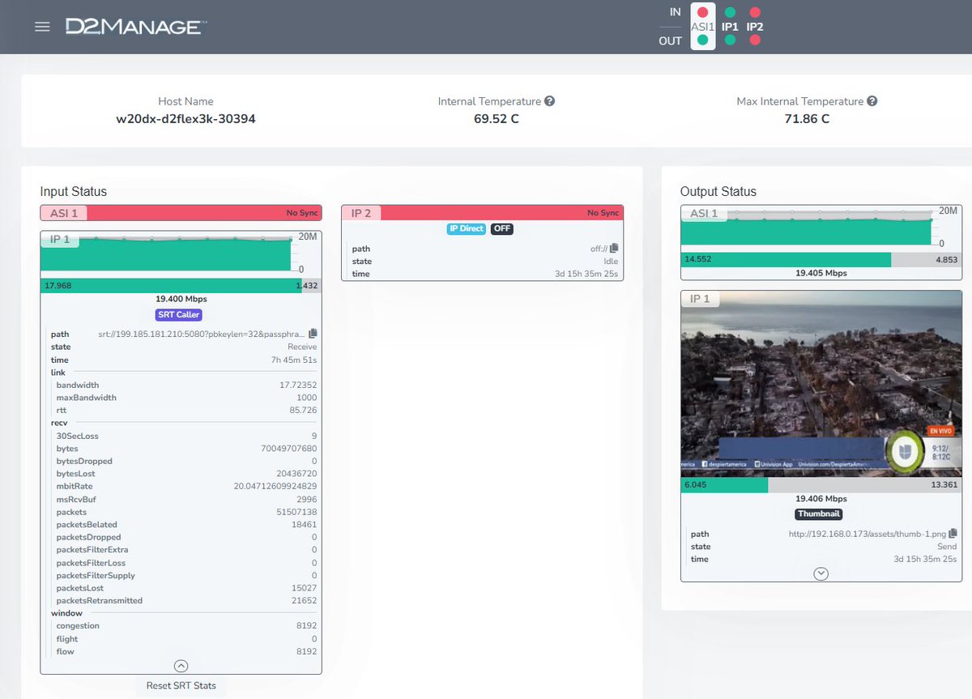Click the rtt 85.726 value
The width and height of the screenshot is (972, 699).
304,410
